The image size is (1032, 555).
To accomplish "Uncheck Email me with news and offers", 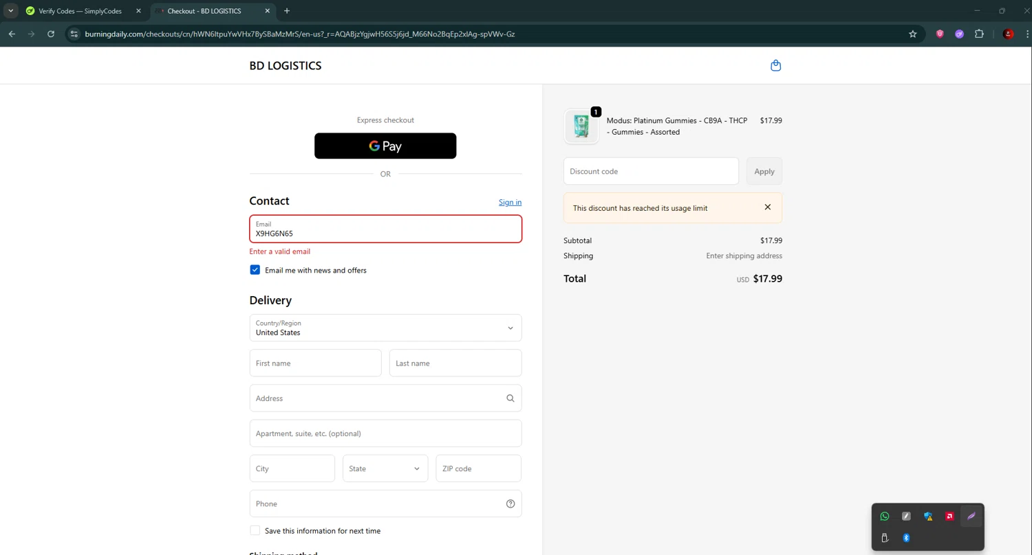I will (255, 270).
